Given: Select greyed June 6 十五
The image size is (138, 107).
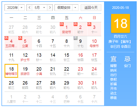Looking at the screenshot, I should click(80, 99).
